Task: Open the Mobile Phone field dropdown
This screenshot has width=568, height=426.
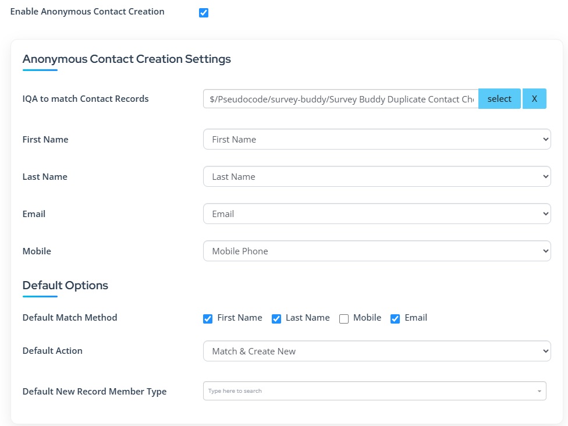Action: click(x=377, y=251)
